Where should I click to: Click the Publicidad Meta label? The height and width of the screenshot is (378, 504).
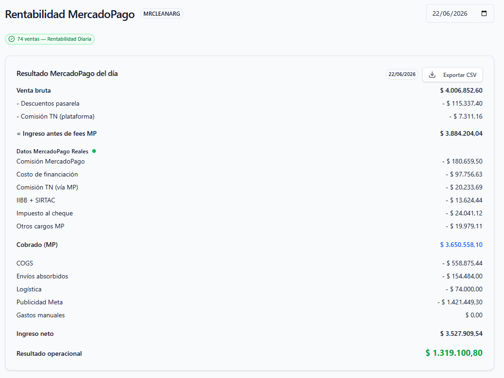point(39,302)
